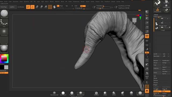Expand the Remesh section

156,83
